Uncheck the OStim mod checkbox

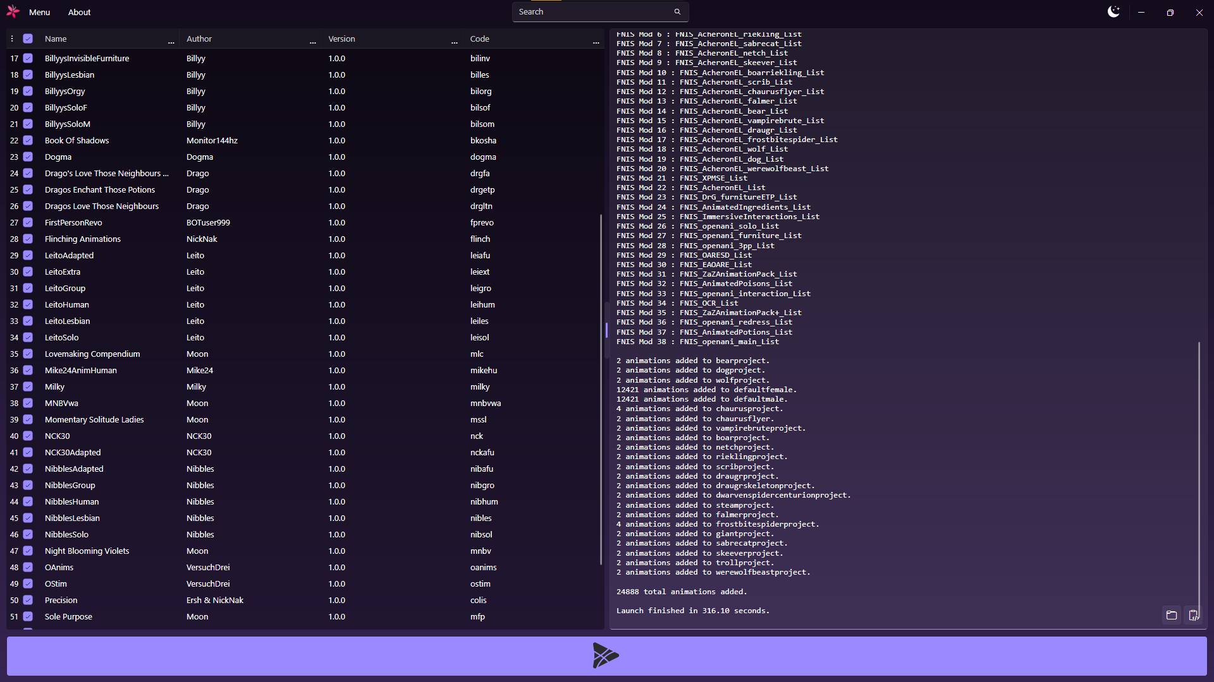pos(28,583)
